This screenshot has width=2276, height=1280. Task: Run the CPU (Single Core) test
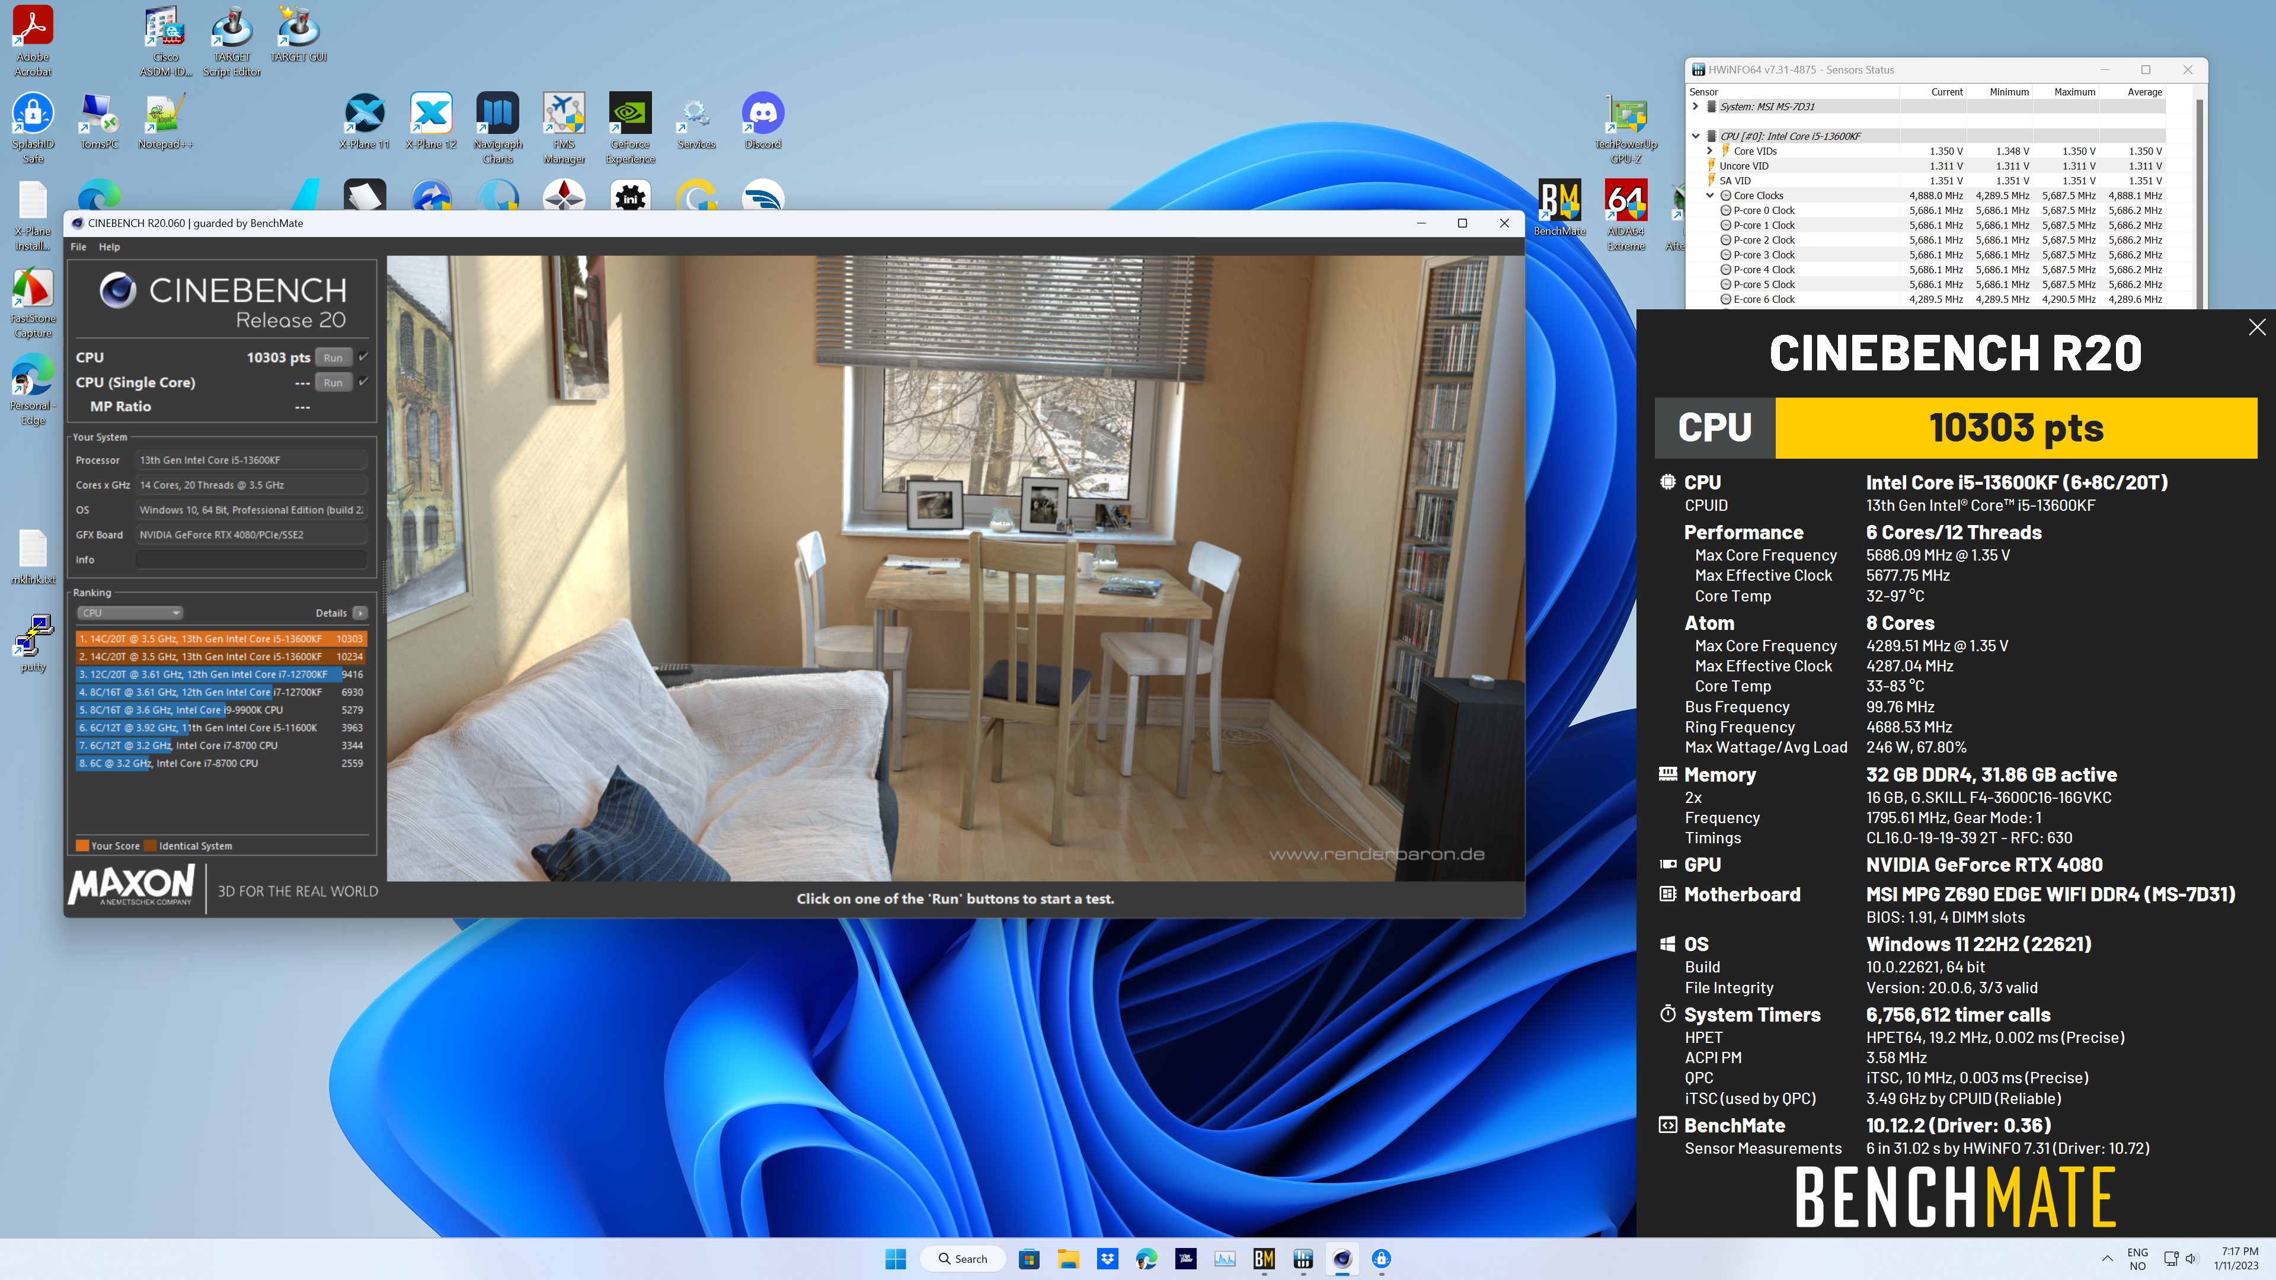[333, 382]
